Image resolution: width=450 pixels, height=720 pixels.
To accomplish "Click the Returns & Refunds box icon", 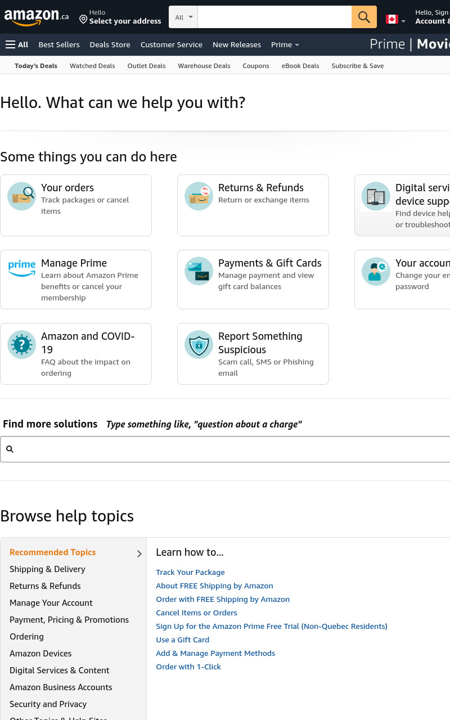I will (x=199, y=196).
